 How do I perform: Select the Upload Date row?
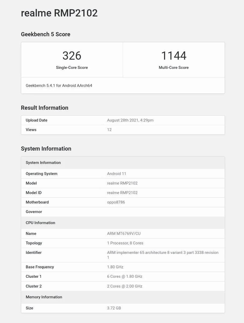tap(36, 120)
